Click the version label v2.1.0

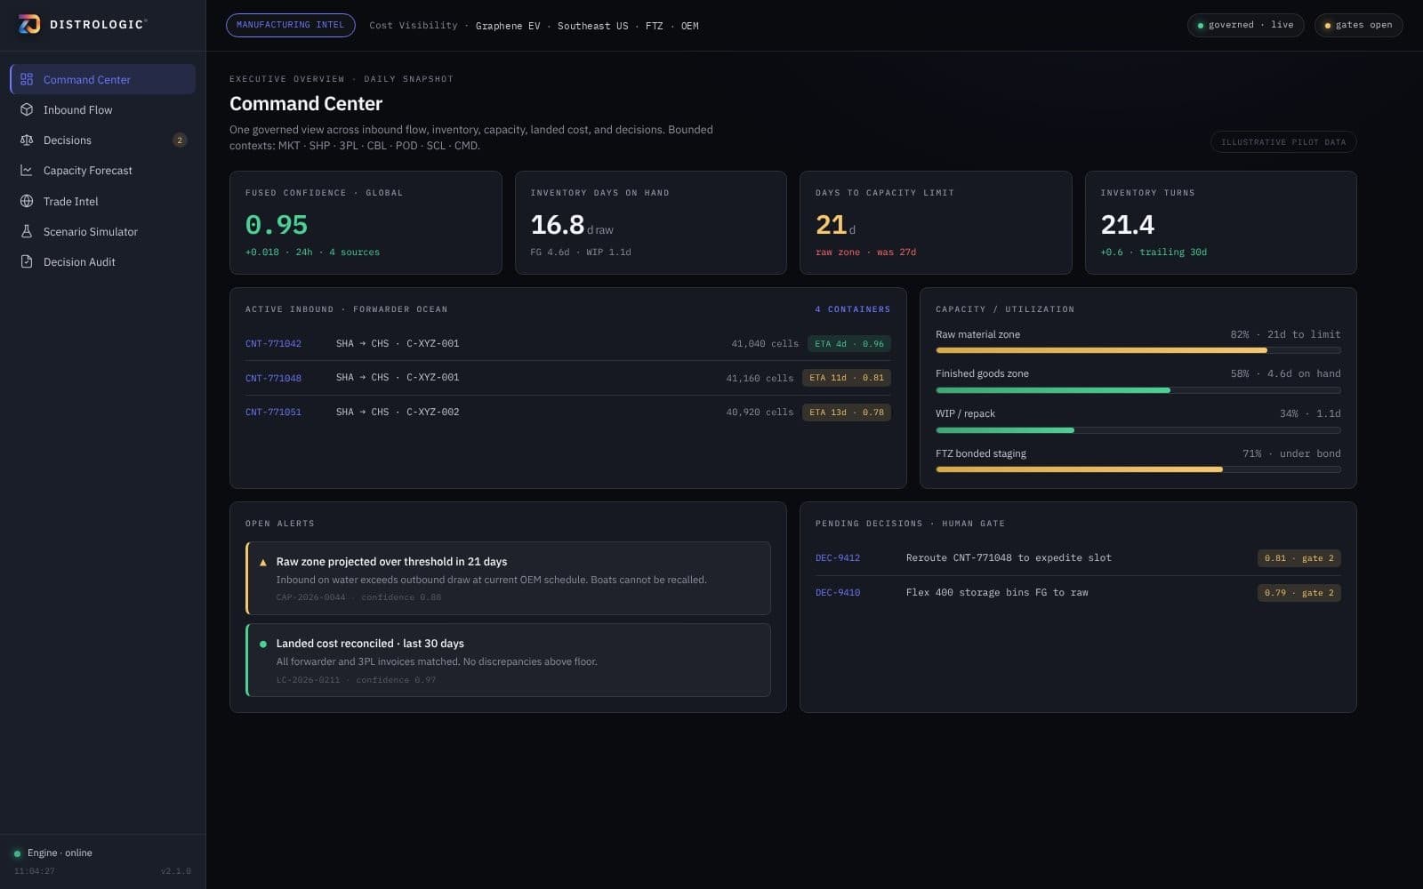coord(176,871)
